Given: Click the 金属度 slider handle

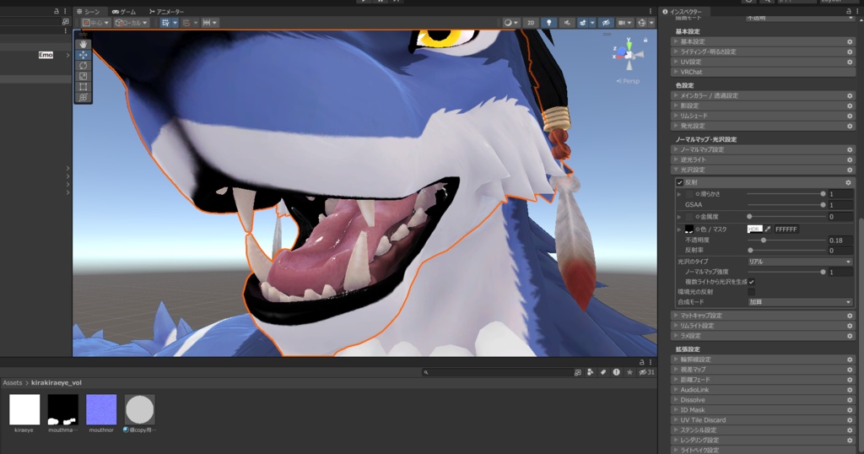Looking at the screenshot, I should (749, 217).
